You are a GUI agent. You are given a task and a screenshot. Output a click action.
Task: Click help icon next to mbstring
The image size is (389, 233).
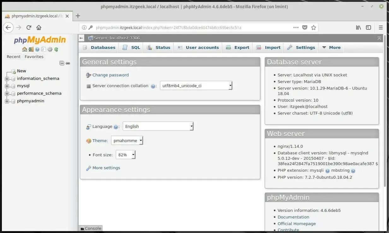[x=353, y=171]
